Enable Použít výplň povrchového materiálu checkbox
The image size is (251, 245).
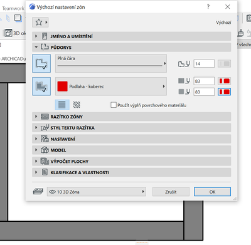114,105
